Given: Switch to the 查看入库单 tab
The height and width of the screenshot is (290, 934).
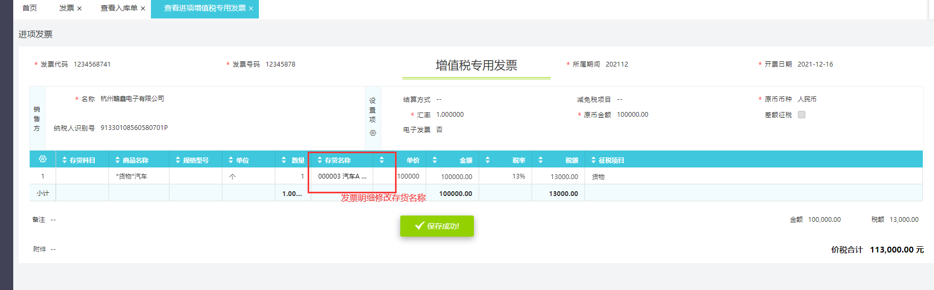Looking at the screenshot, I should coord(119,8).
